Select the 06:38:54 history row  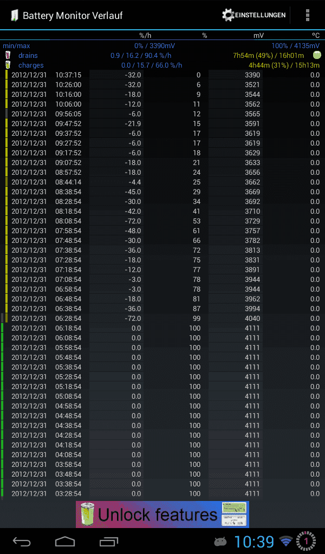click(x=162, y=308)
